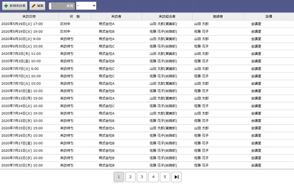The image size is (294, 195).
Task: Select row 2020年6月30日(火) 9:00
Action: coord(147,39)
